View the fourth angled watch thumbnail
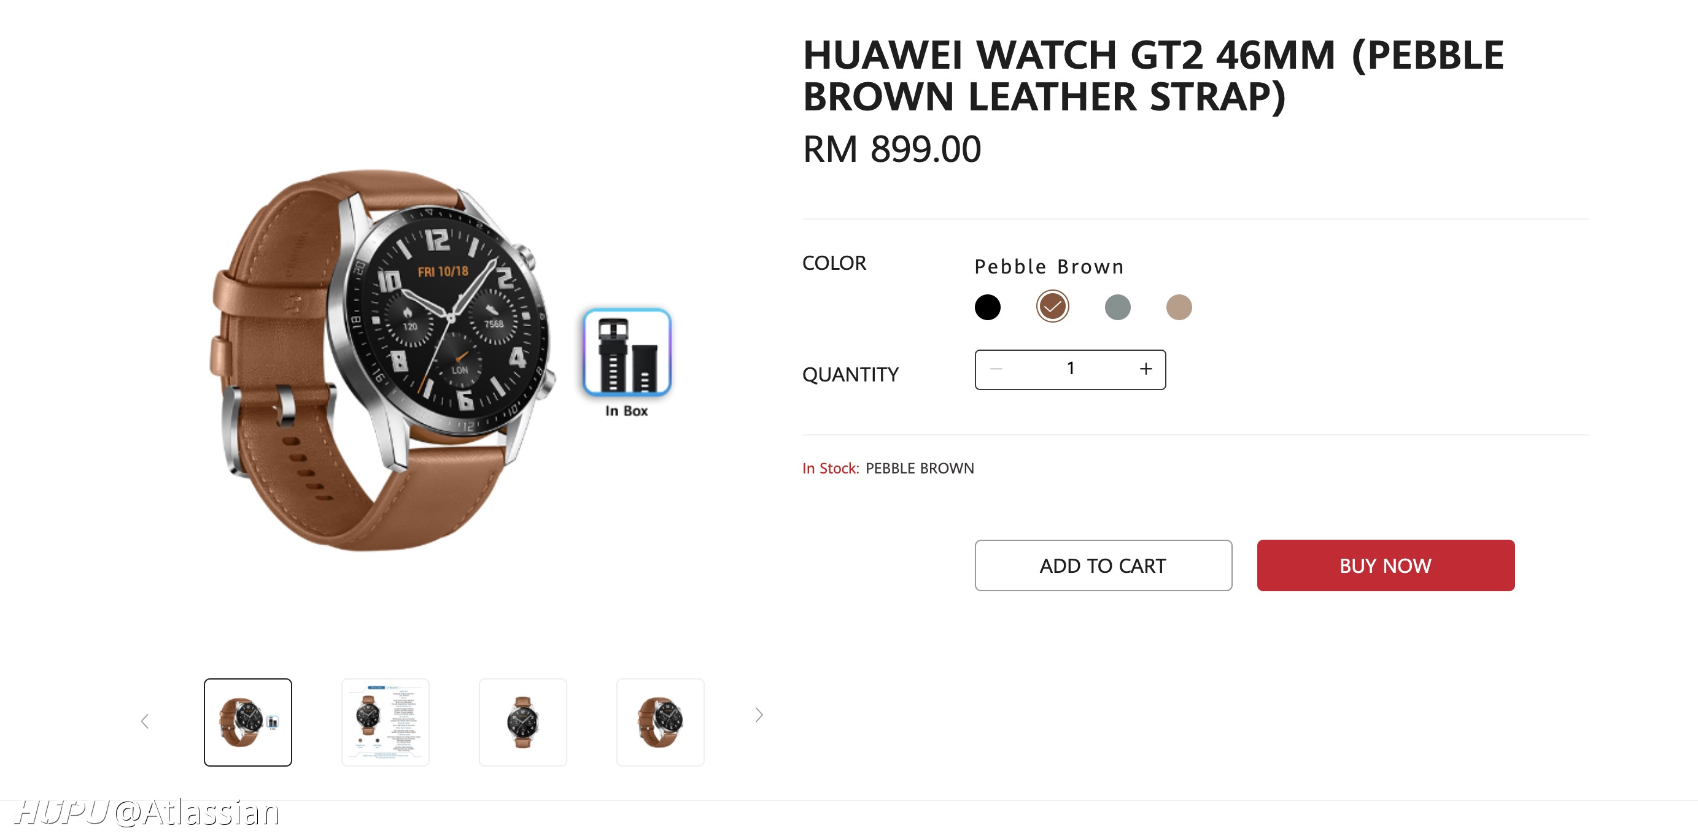 pyautogui.click(x=660, y=722)
